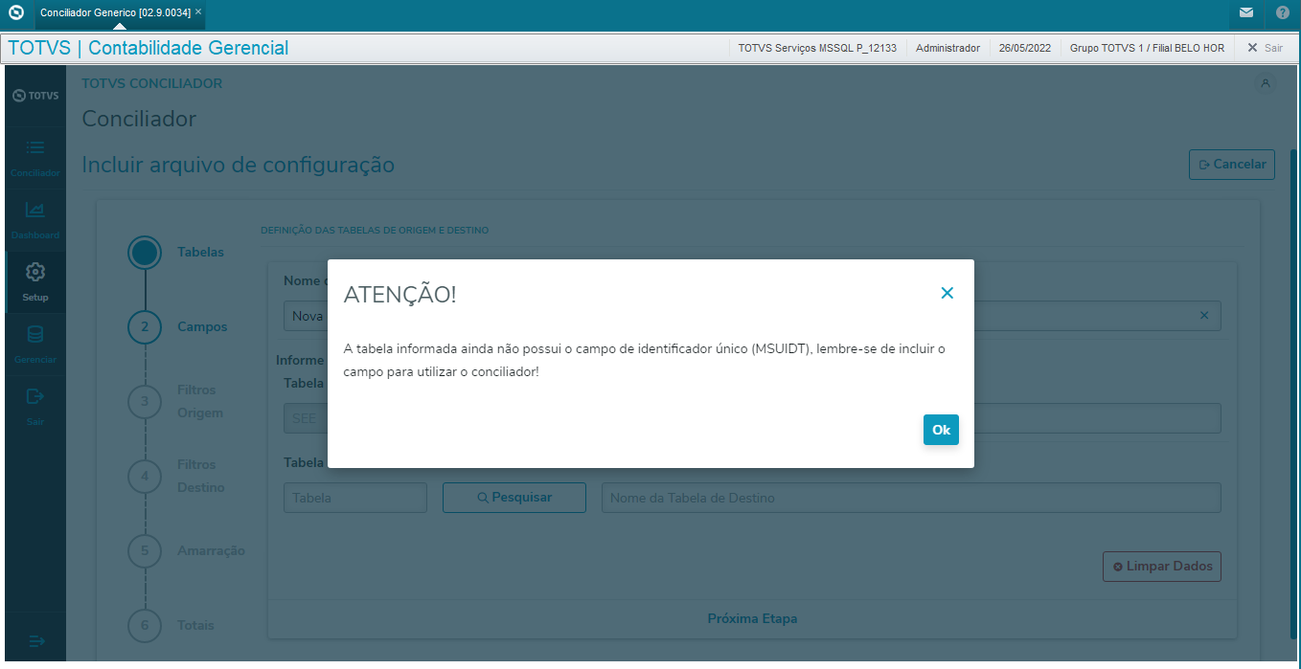Click the date 26/05/2022 in header
Viewport: 1301px width, 669px height.
pos(1025,48)
